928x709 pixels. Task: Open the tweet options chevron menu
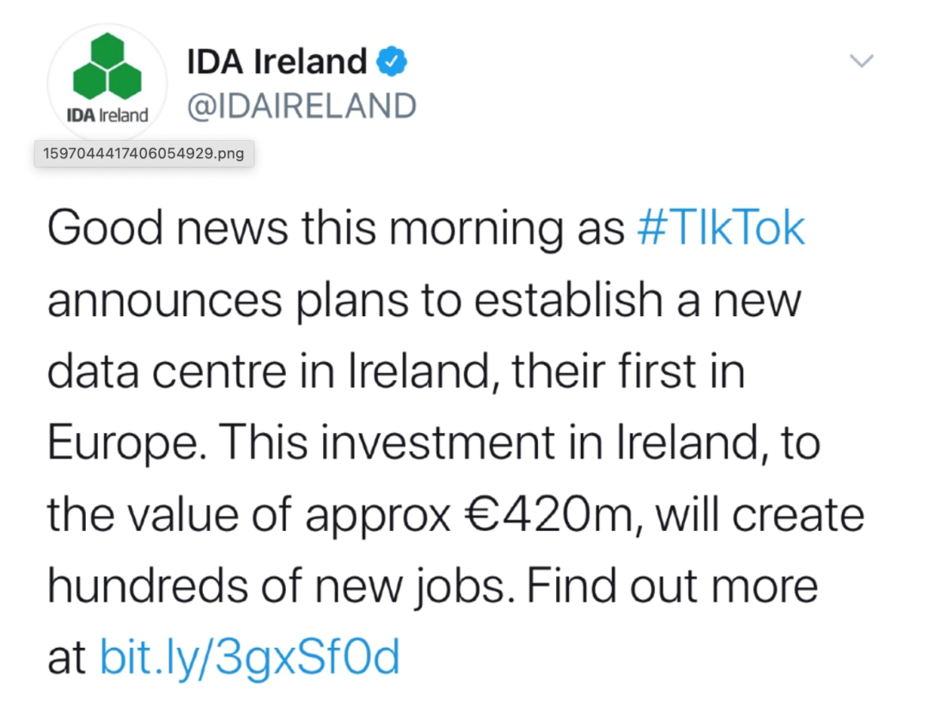(x=861, y=60)
